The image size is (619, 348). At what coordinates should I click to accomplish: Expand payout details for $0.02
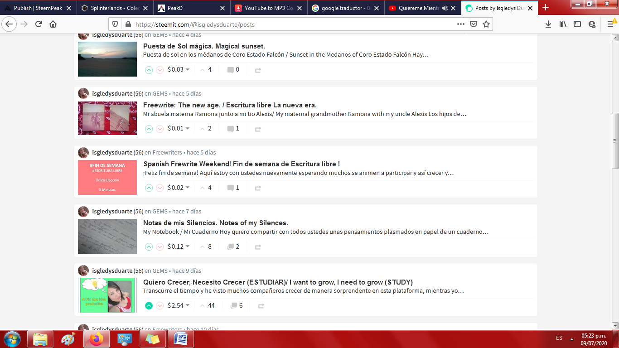click(179, 187)
